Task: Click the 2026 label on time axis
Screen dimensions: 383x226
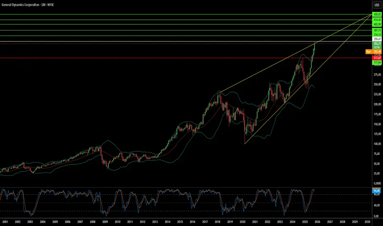Action: (317, 222)
